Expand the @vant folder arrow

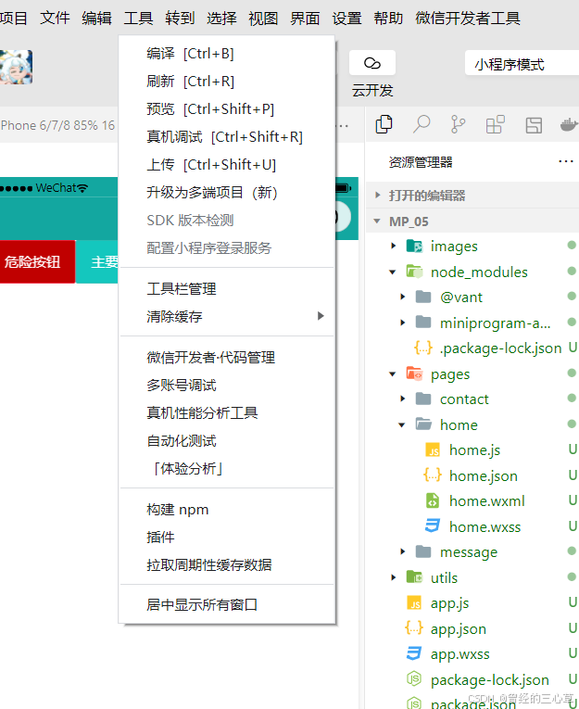pos(403,298)
